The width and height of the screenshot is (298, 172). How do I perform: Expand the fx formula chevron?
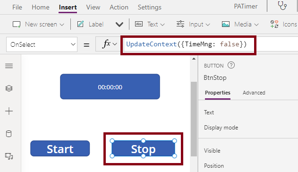pyautogui.click(x=115, y=44)
